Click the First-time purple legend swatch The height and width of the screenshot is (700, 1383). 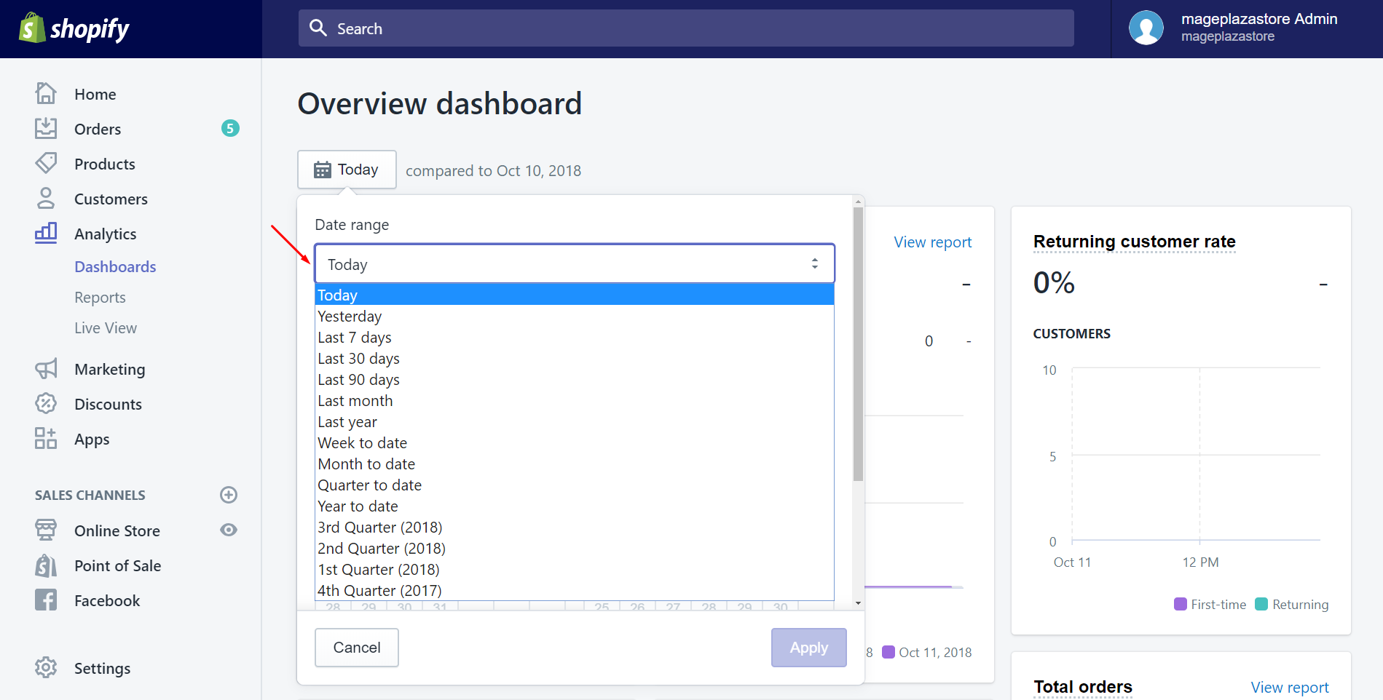[x=1181, y=604]
